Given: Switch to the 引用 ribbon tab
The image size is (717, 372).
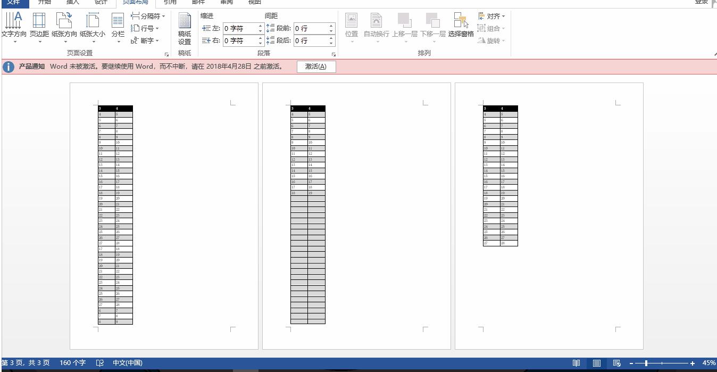Looking at the screenshot, I should coord(170,3).
